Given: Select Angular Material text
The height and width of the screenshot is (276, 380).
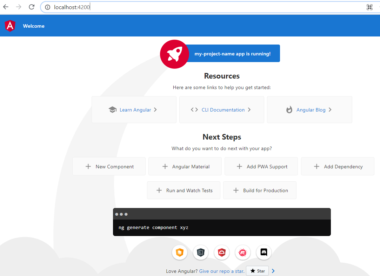Looking at the screenshot, I should click(x=191, y=167).
